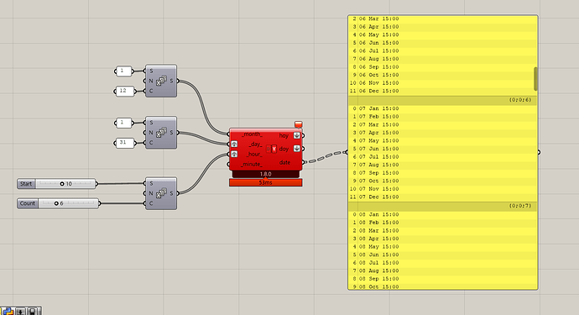Select the Series component wired to _month_
The image size is (579, 315).
coord(161,81)
